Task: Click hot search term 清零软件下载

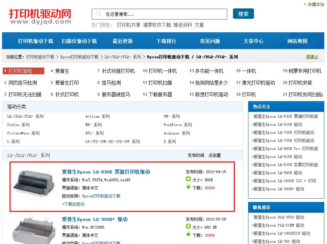Action: 157,25
